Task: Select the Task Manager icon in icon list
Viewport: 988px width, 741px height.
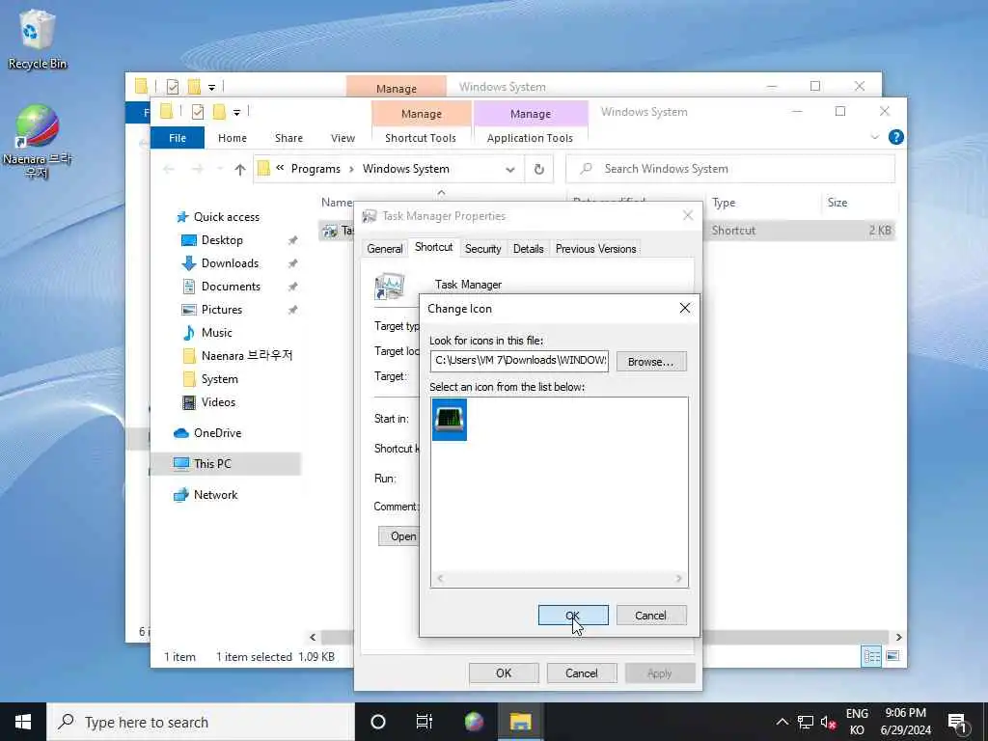Action: [450, 419]
